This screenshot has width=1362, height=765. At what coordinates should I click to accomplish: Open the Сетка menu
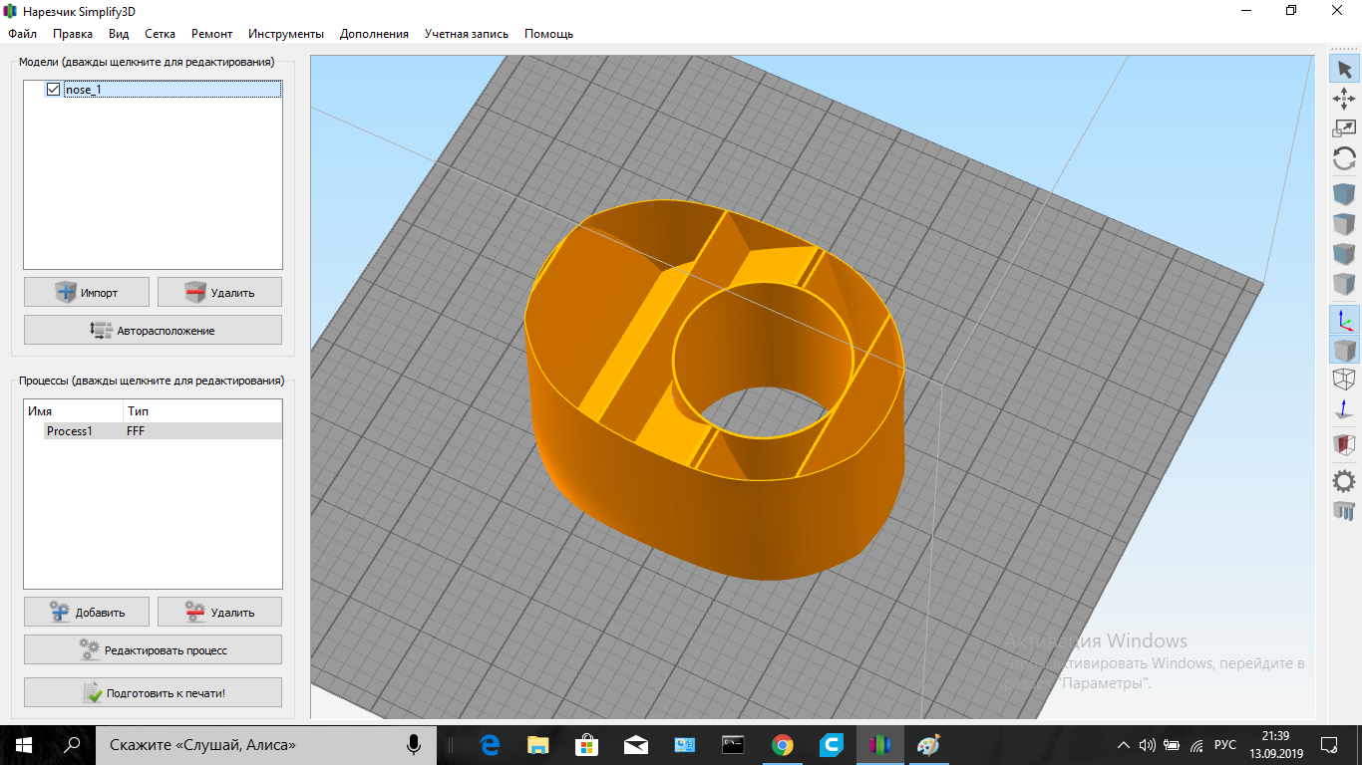coord(160,34)
